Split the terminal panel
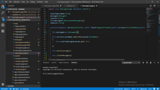 147,63
